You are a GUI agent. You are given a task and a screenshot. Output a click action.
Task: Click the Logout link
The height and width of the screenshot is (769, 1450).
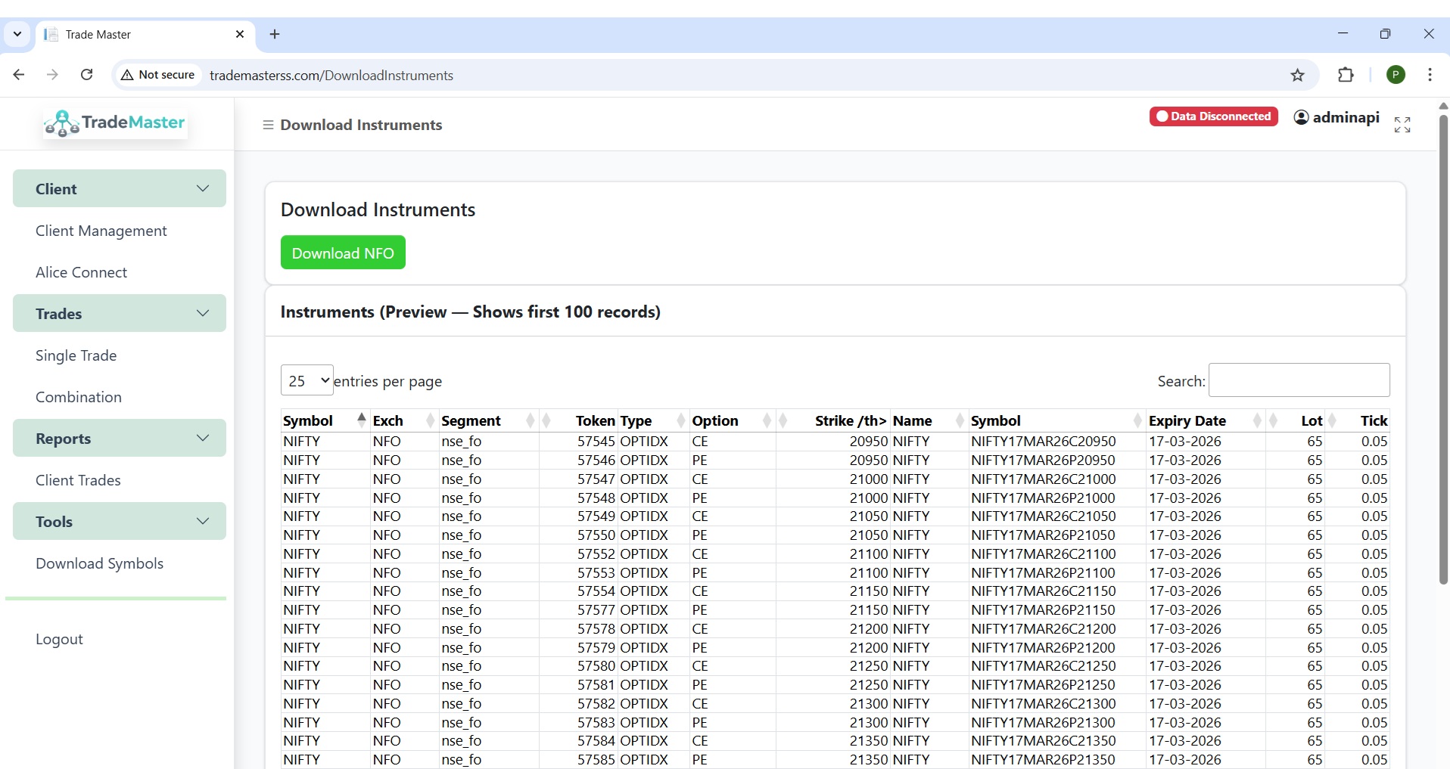[59, 639]
